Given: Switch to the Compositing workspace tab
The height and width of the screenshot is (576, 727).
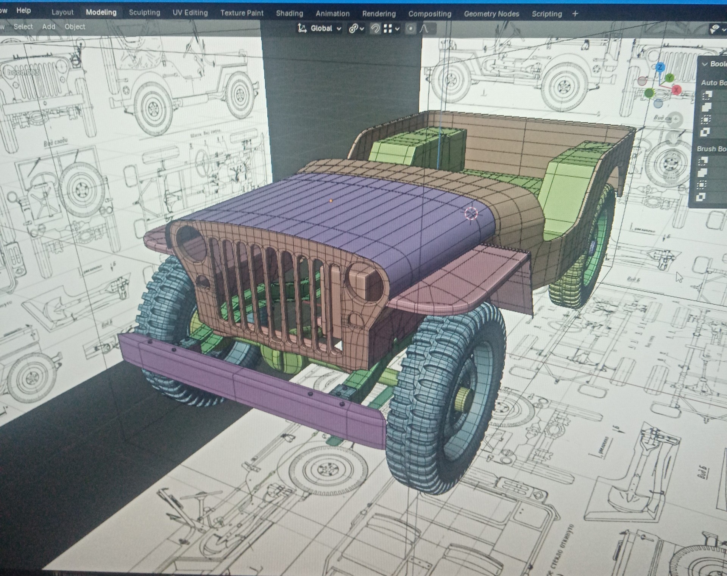Looking at the screenshot, I should click(430, 14).
